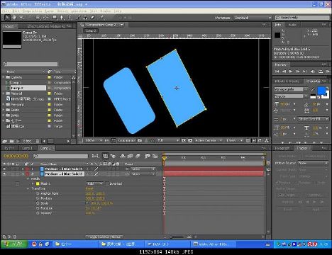This screenshot has width=332, height=255.
Task: Open the Mask 1 mode dropdown
Action: coord(95,183)
